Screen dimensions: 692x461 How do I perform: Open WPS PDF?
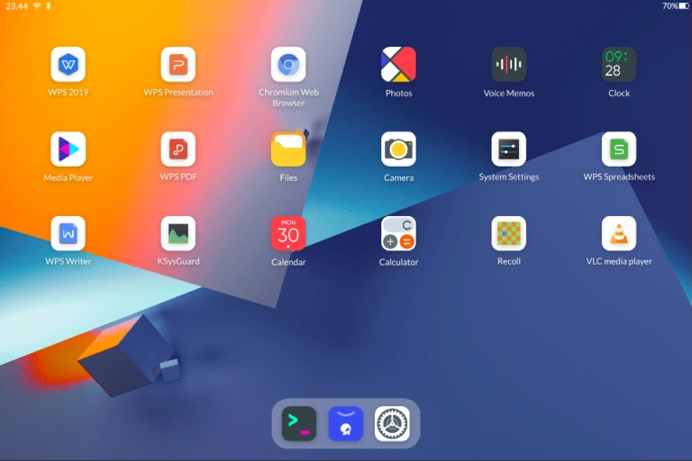click(178, 149)
